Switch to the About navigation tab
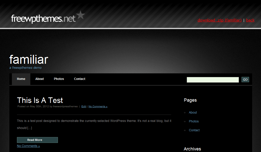This screenshot has height=152, width=261. point(39,79)
